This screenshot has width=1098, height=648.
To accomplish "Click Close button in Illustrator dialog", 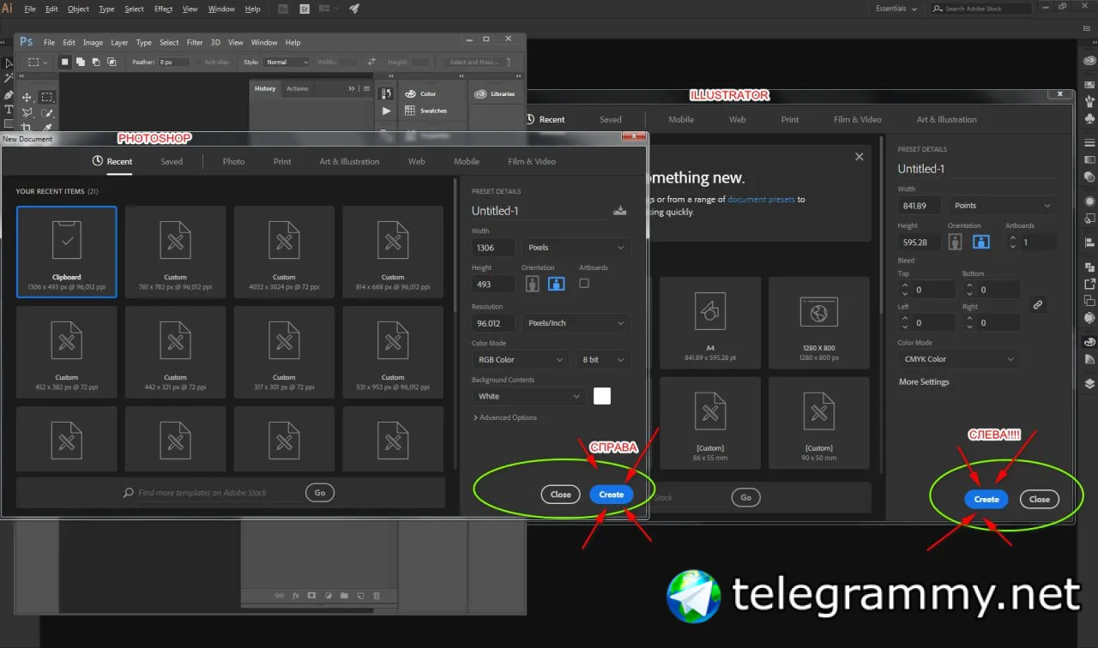I will click(x=1040, y=499).
